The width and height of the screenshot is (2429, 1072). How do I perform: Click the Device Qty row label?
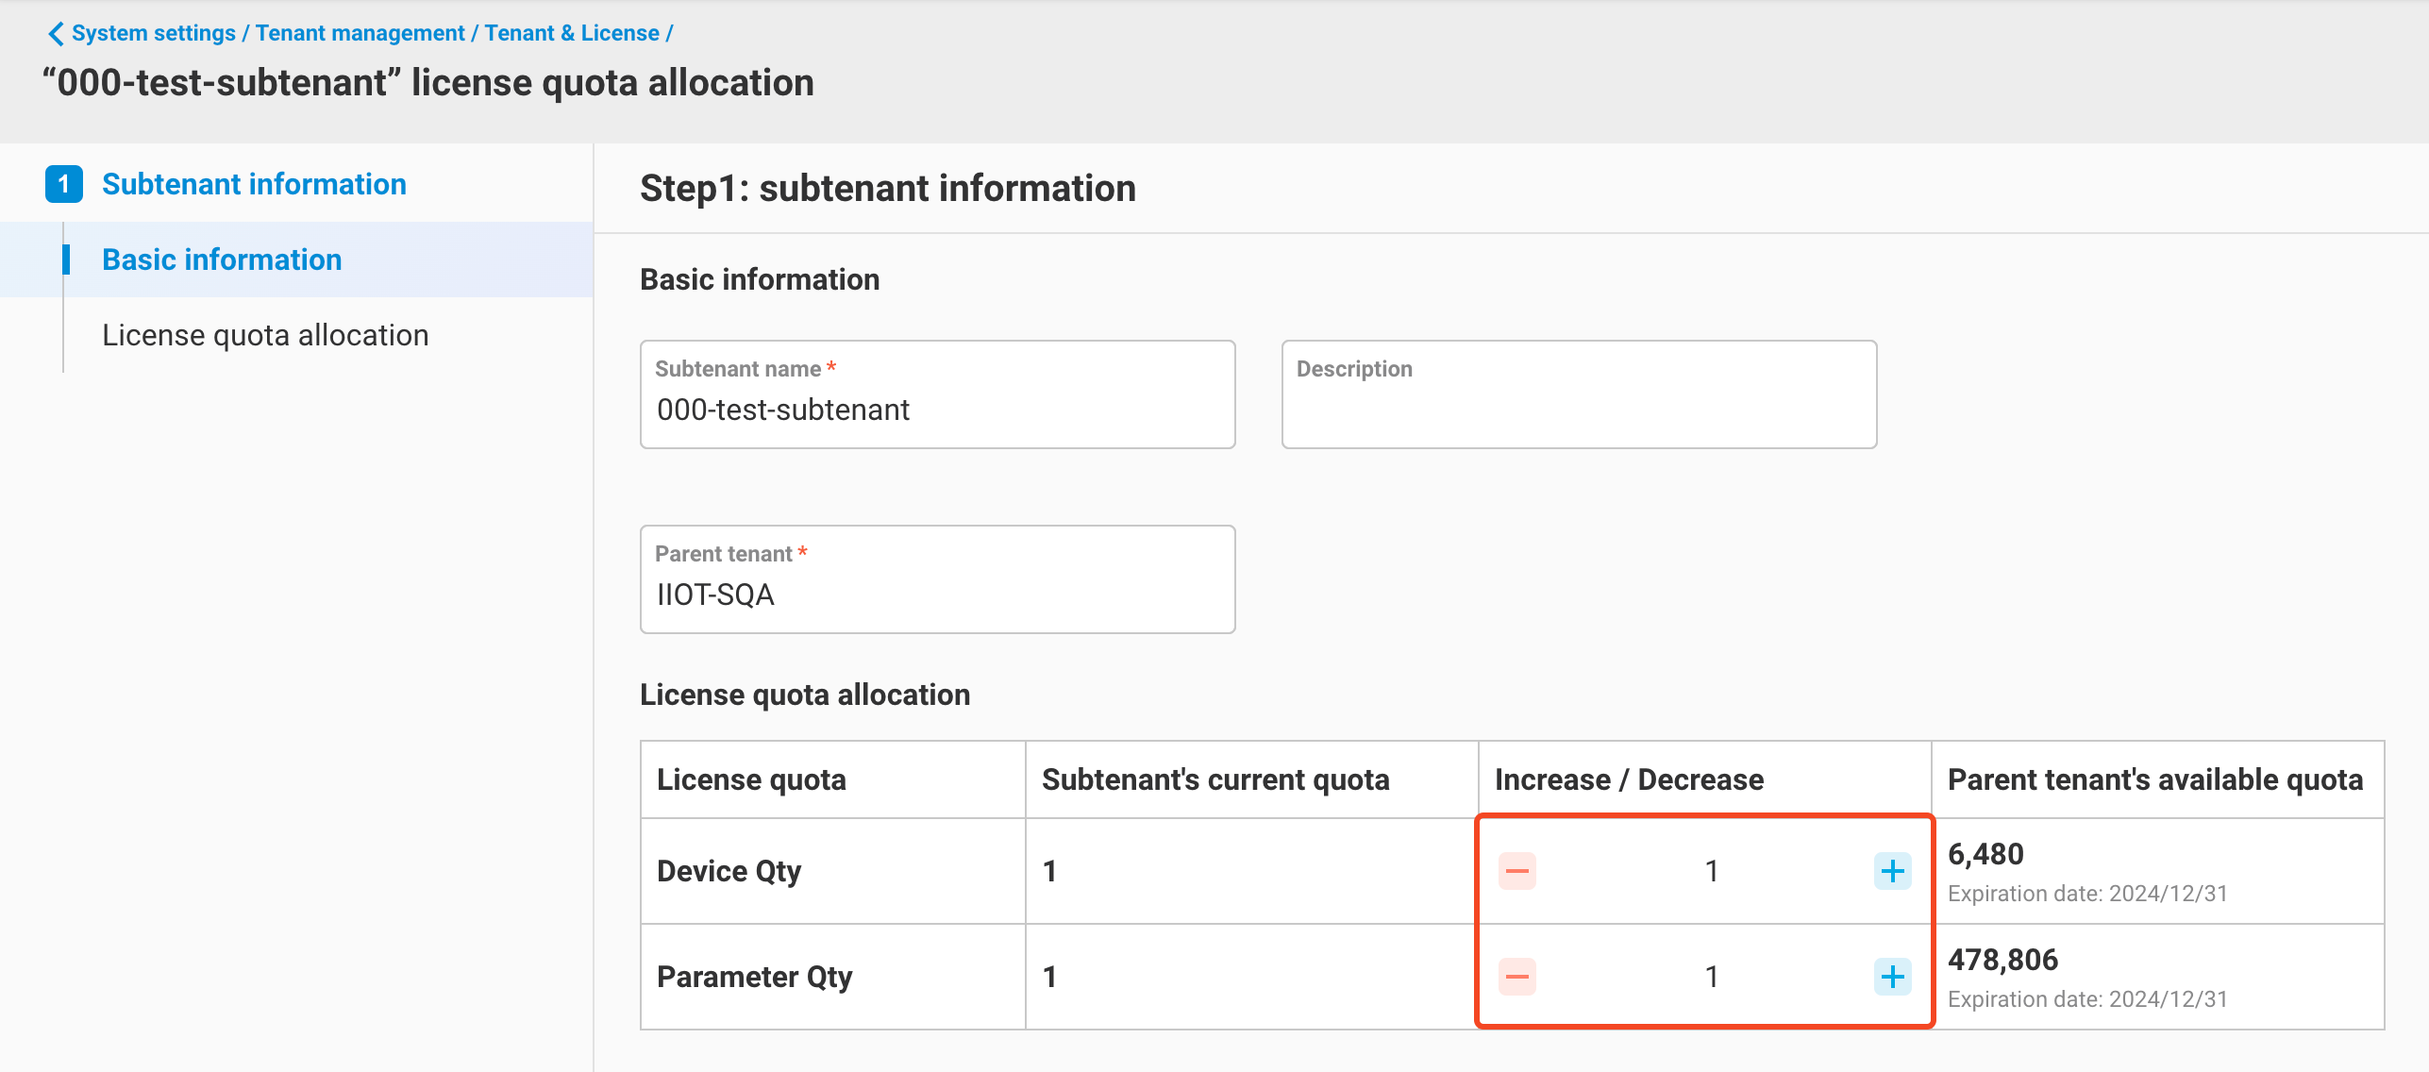pos(729,870)
